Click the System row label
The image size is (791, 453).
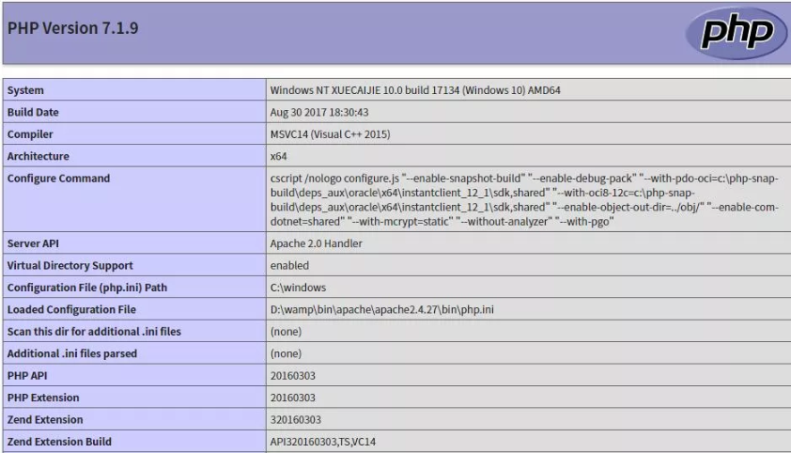[25, 90]
